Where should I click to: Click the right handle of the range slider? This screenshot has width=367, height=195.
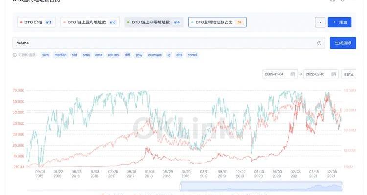click(x=342, y=187)
